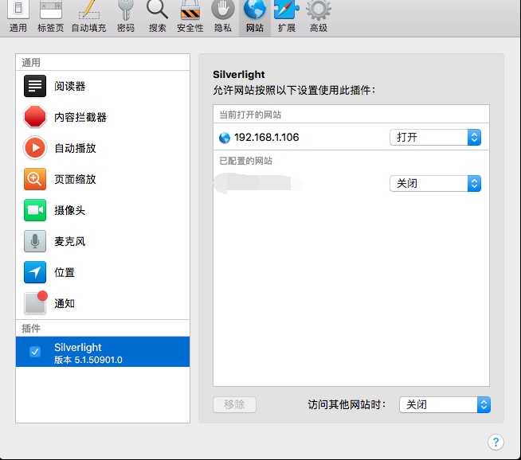Viewport: 521px width, 460px height.
Task: Select 通知 (Notifications) in sidebar
Action: point(103,303)
